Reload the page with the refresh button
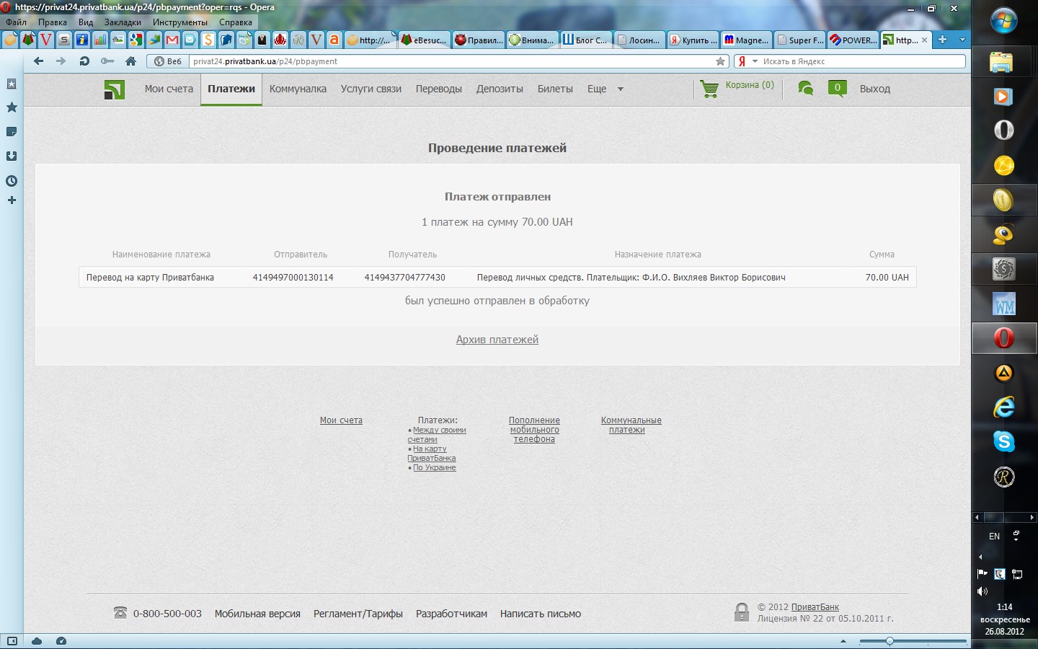Screen dimensions: 1038x649 [x=84, y=61]
